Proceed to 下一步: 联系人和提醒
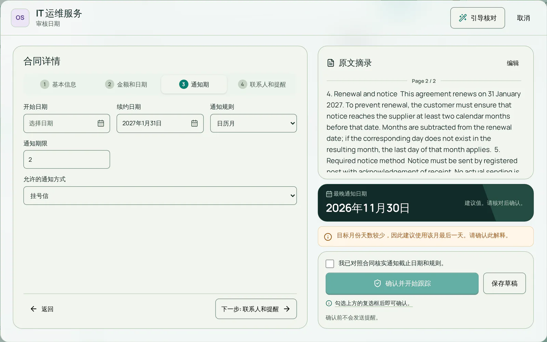The height and width of the screenshot is (342, 547). [256, 309]
